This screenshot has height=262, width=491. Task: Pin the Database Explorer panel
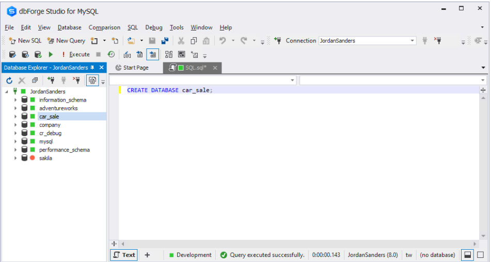pyautogui.click(x=92, y=68)
